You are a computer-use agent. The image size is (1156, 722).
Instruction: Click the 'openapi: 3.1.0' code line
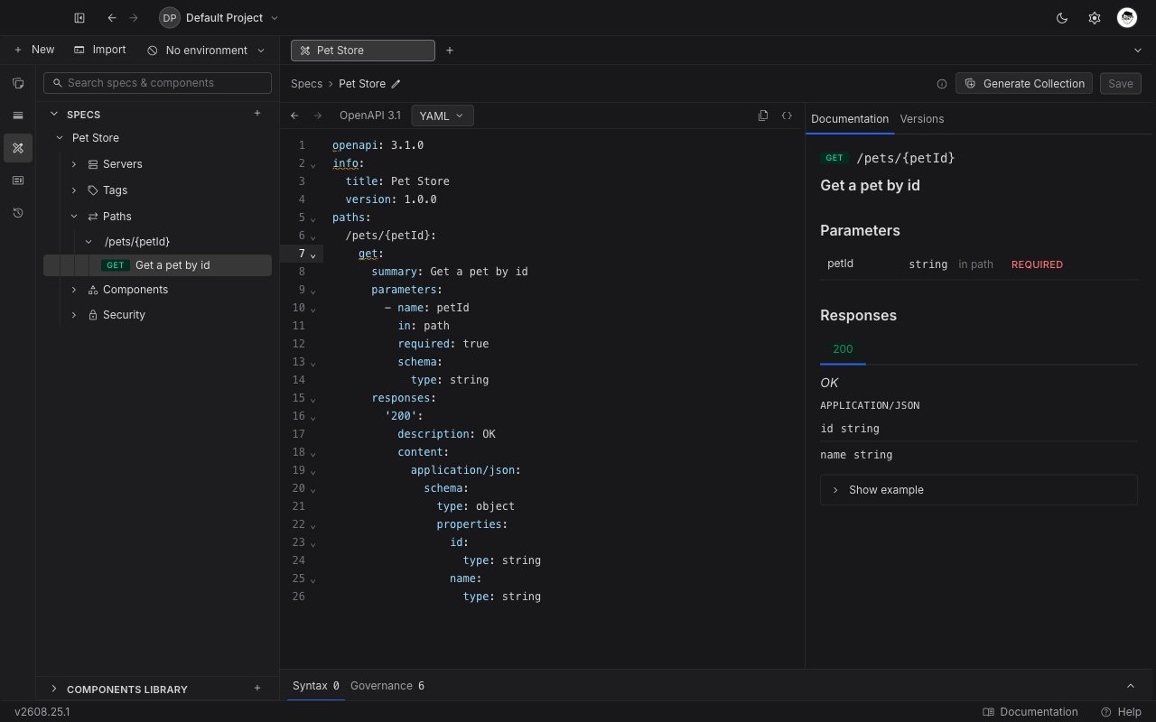click(x=378, y=145)
